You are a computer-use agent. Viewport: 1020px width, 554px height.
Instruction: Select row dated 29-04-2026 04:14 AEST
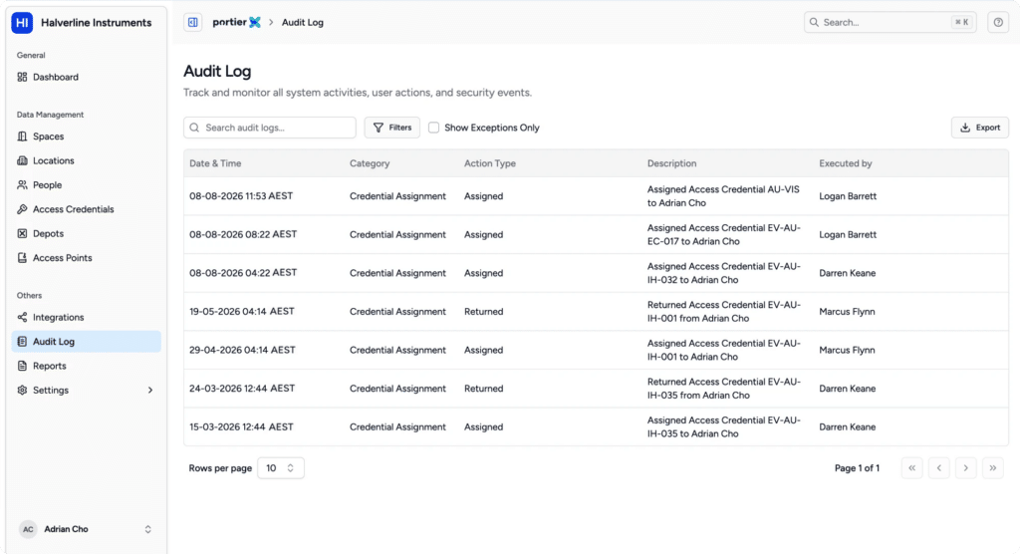point(596,350)
